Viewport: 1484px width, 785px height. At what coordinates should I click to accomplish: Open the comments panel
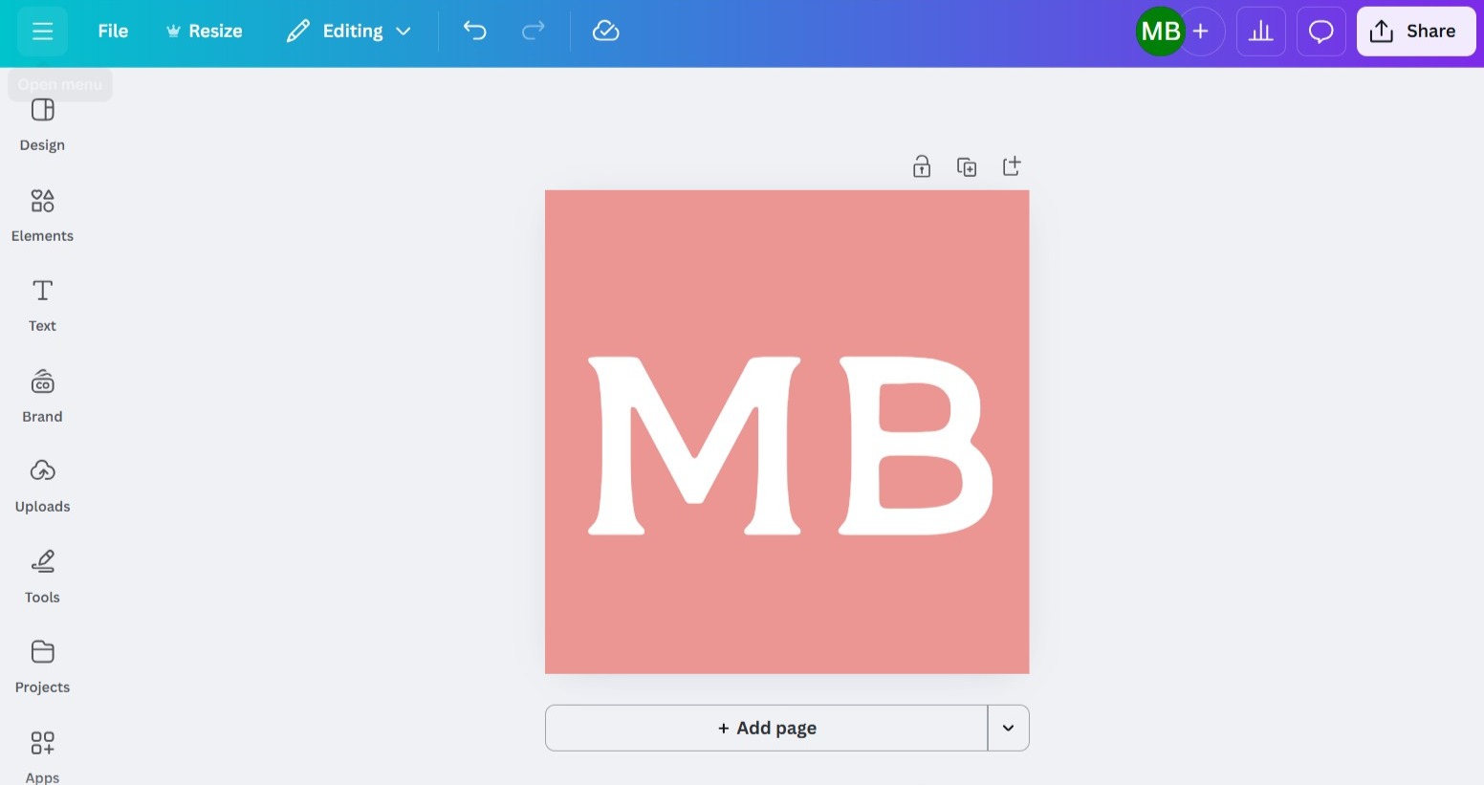(1320, 31)
